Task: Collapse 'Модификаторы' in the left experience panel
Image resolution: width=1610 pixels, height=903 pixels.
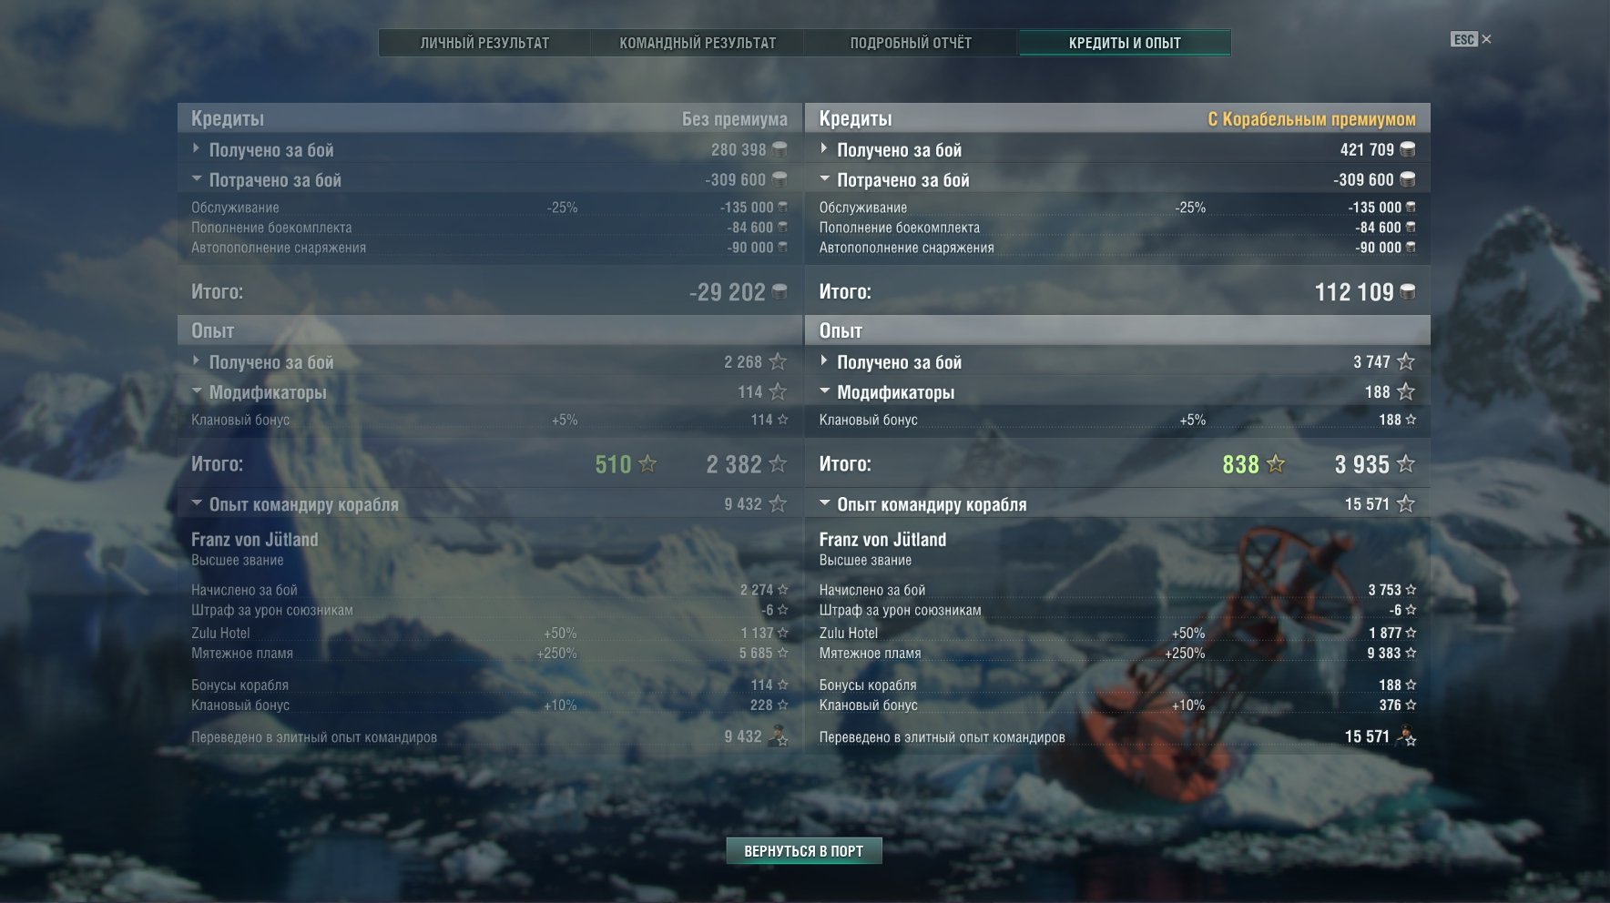Action: pyautogui.click(x=490, y=391)
